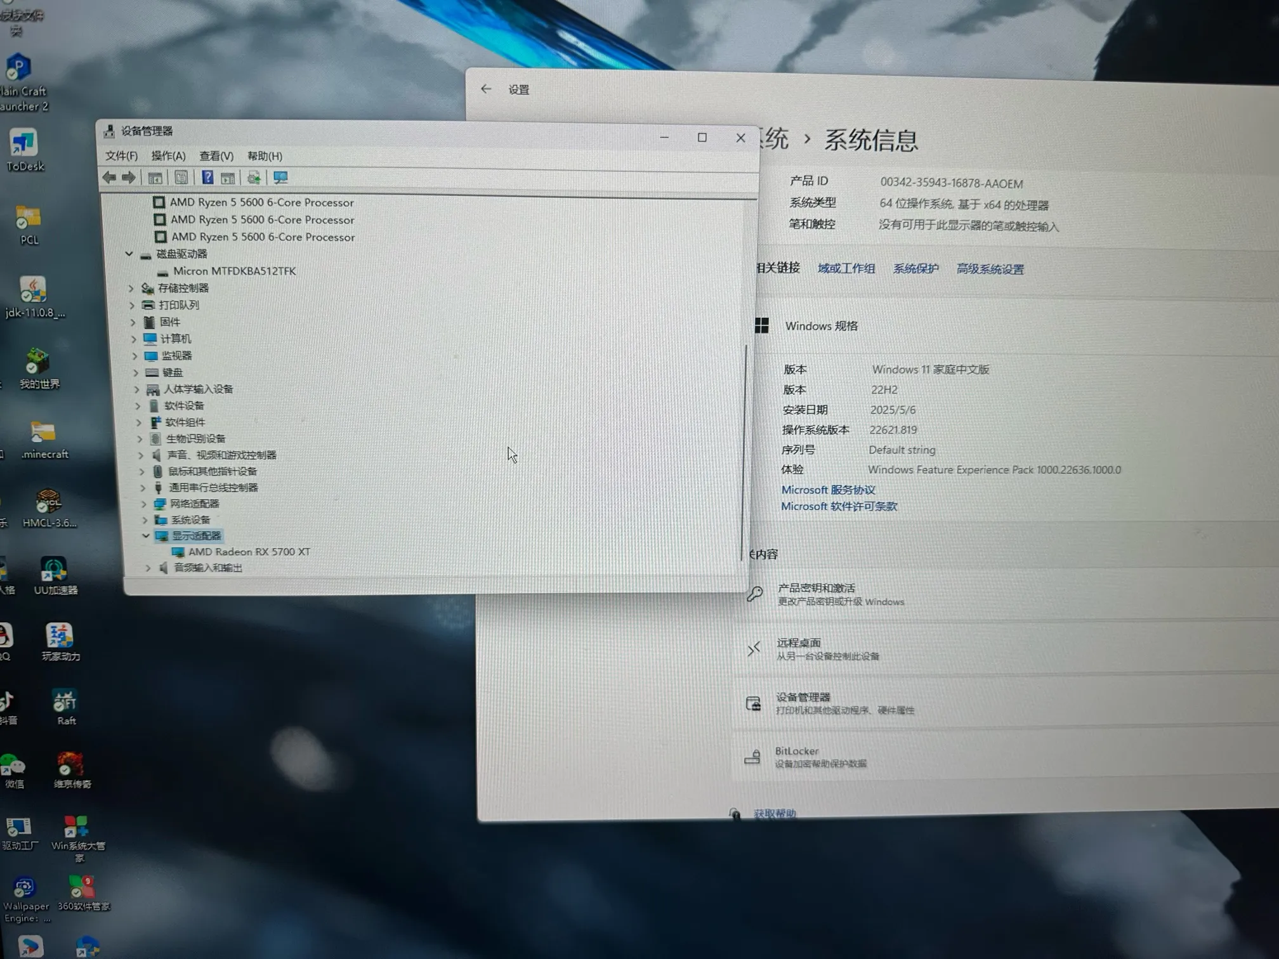Select the 生物识别设备 tree item
Screen dimensions: 1279x959
pos(195,438)
